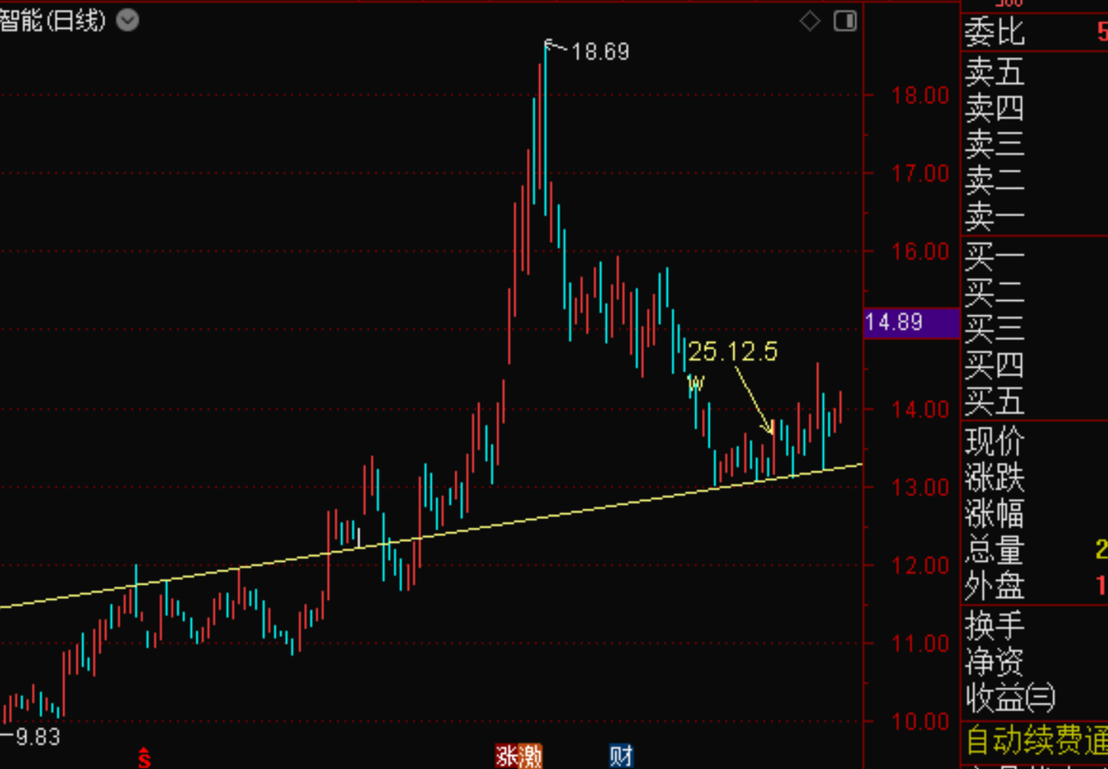
Task: Click the 涨幅 quote label
Action: pos(995,514)
